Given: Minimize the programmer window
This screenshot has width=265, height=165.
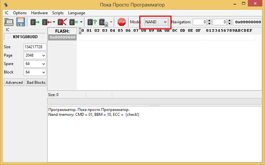Looking at the screenshot, I should pos(235,4).
